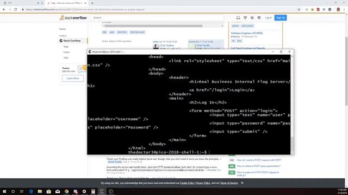Open Cortana search circle in taskbar
This screenshot has height=195, width=348.
click(13, 191)
